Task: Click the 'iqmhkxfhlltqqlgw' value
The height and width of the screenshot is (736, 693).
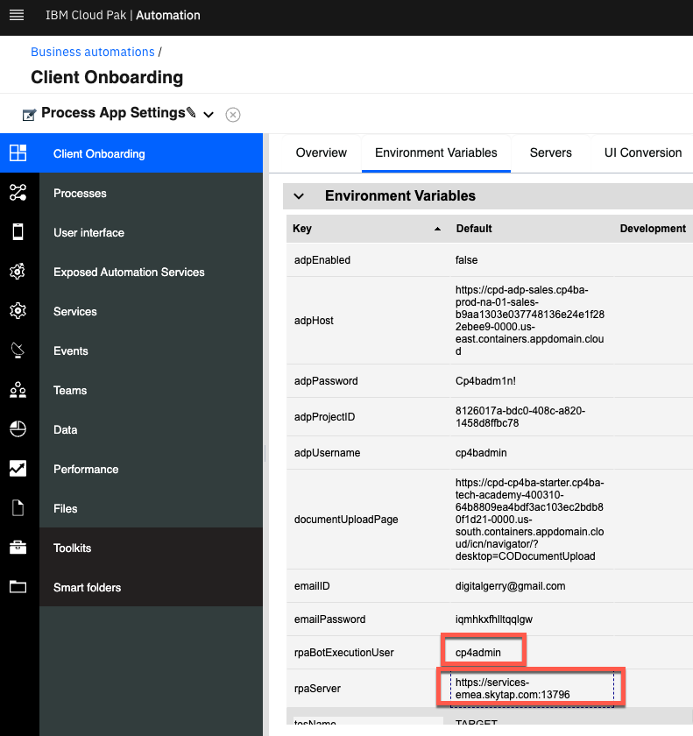Action: pos(493,619)
